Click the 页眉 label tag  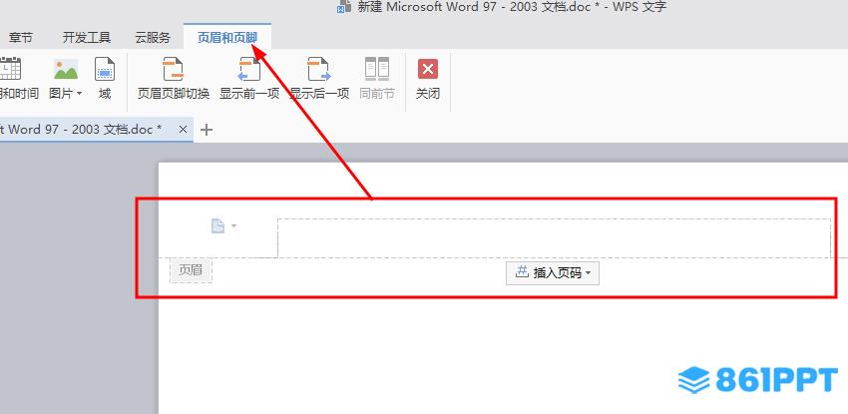(191, 270)
